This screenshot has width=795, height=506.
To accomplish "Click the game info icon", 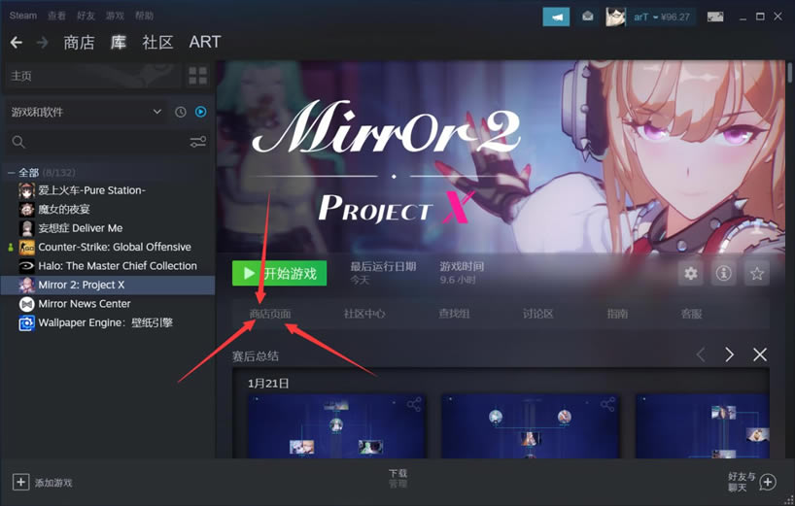I will 724,274.
